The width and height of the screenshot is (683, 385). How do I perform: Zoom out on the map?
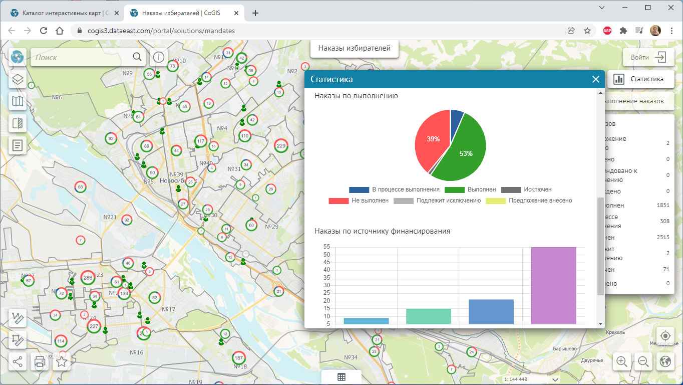tap(643, 361)
